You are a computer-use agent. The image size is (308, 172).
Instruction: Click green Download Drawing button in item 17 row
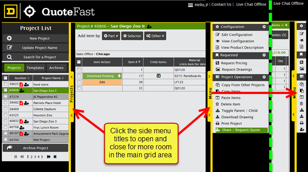(102, 76)
